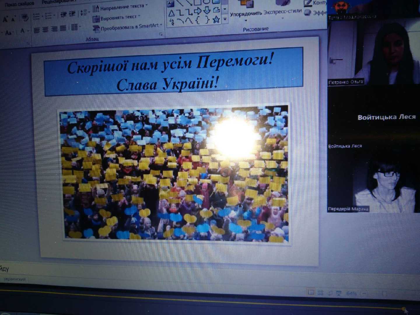Select the five-point star shape in gallery
The width and height of the screenshot is (420, 315).
(216, 20)
